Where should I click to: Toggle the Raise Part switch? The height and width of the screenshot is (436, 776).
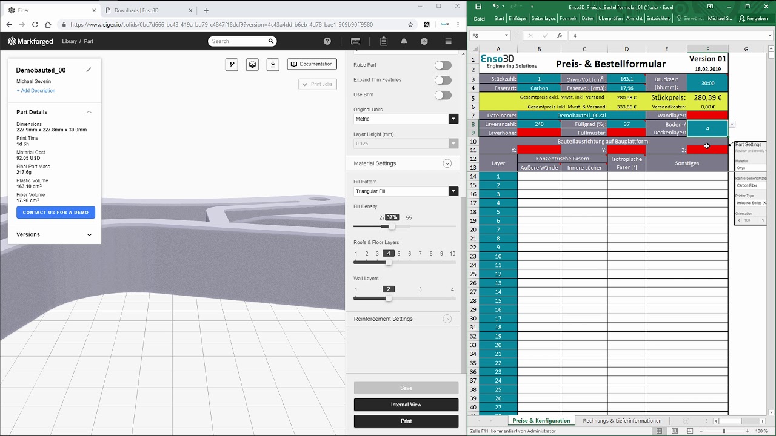coord(443,65)
